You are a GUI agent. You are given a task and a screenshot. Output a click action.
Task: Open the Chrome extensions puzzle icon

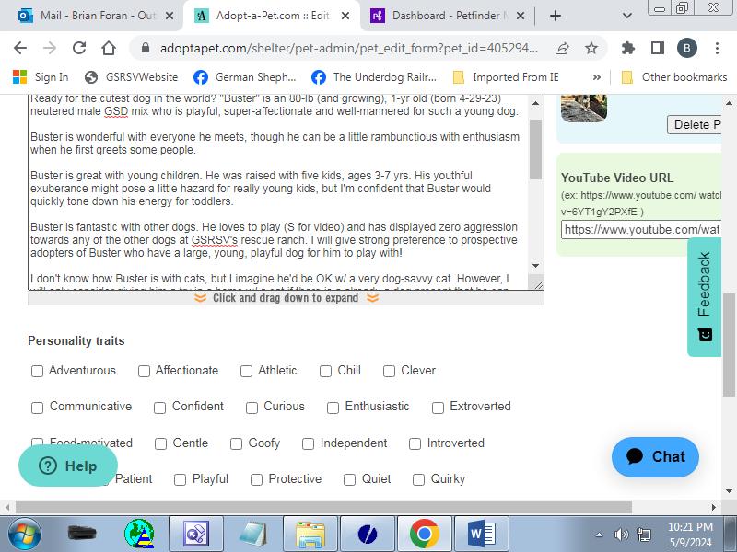628,48
